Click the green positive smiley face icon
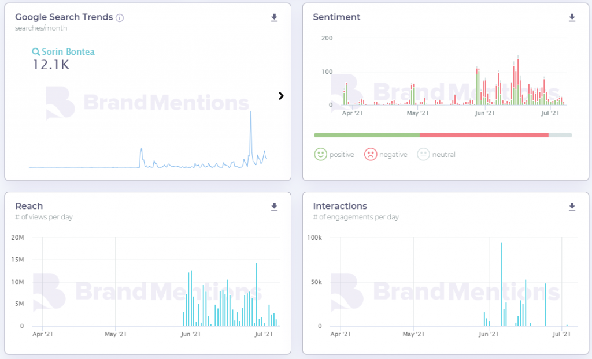Screen dimensions: 592x359 click(x=320, y=154)
